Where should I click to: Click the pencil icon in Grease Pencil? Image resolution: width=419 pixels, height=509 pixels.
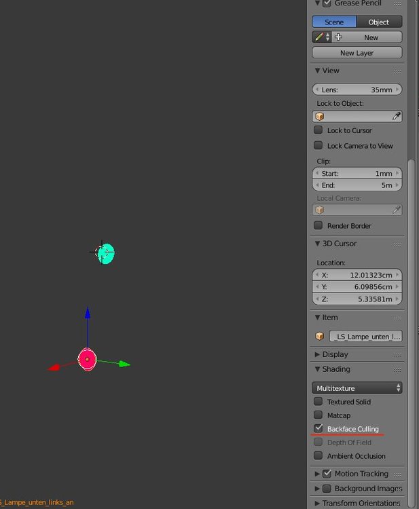[319, 37]
